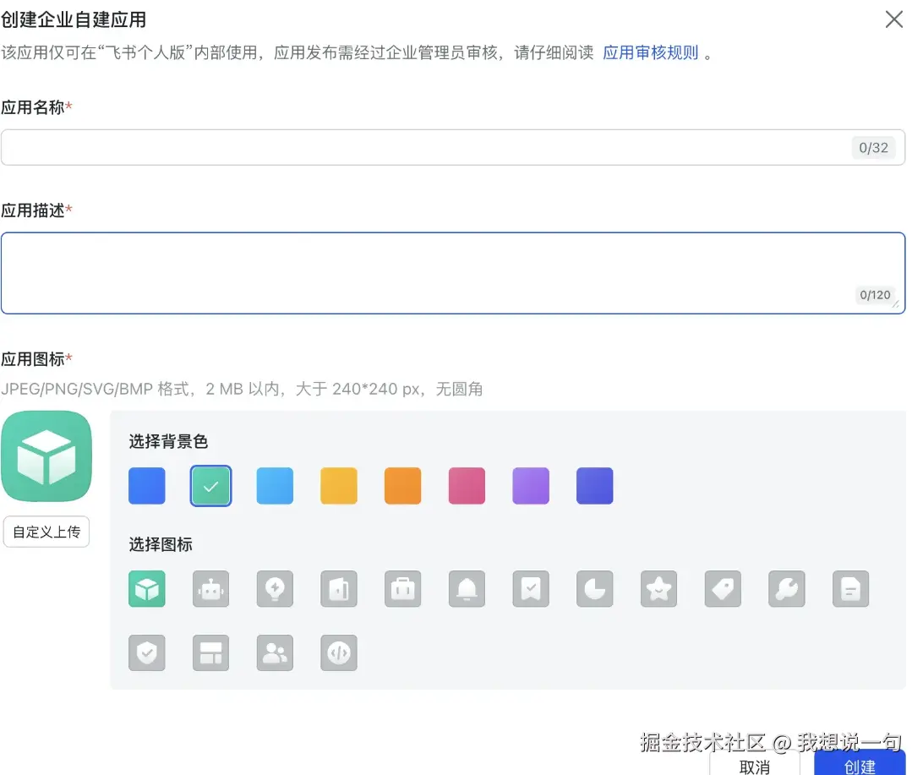Open the 应用审核规则 link
923x775 pixels.
pos(651,53)
